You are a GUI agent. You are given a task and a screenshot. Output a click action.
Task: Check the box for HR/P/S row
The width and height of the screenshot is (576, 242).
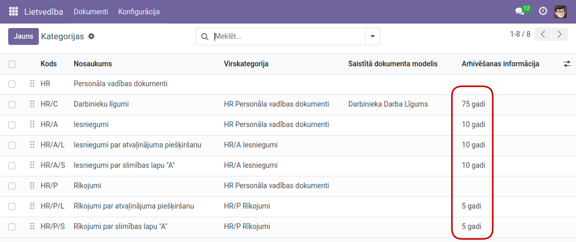click(12, 227)
